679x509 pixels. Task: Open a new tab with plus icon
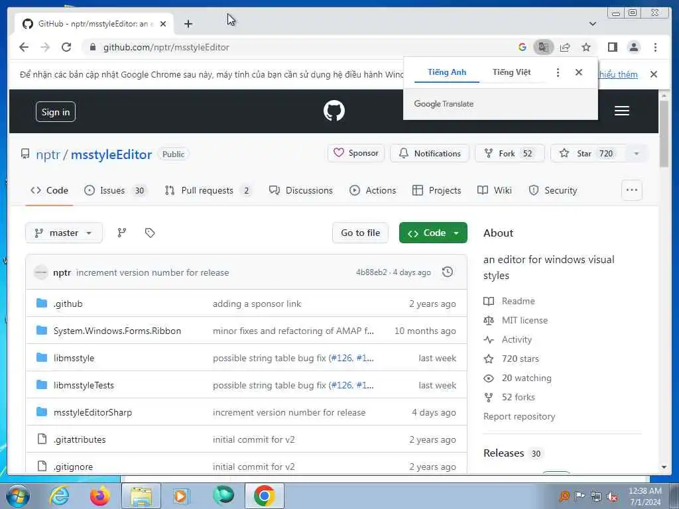point(188,24)
